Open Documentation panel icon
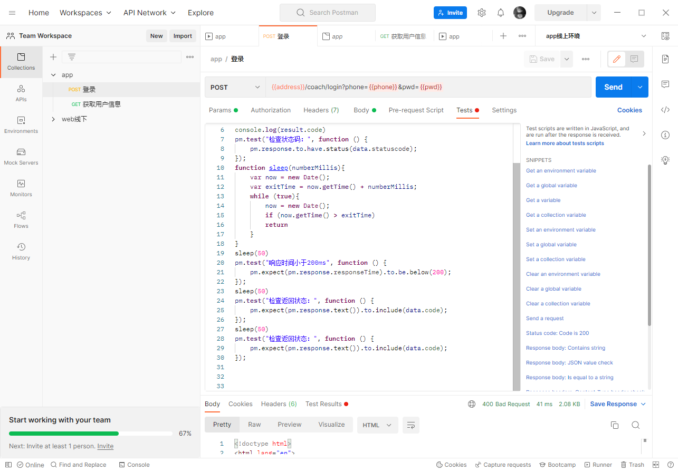This screenshot has width=678, height=471. click(665, 59)
